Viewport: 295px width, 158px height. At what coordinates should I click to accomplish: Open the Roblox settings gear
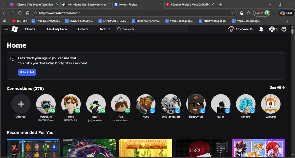tap(284, 29)
